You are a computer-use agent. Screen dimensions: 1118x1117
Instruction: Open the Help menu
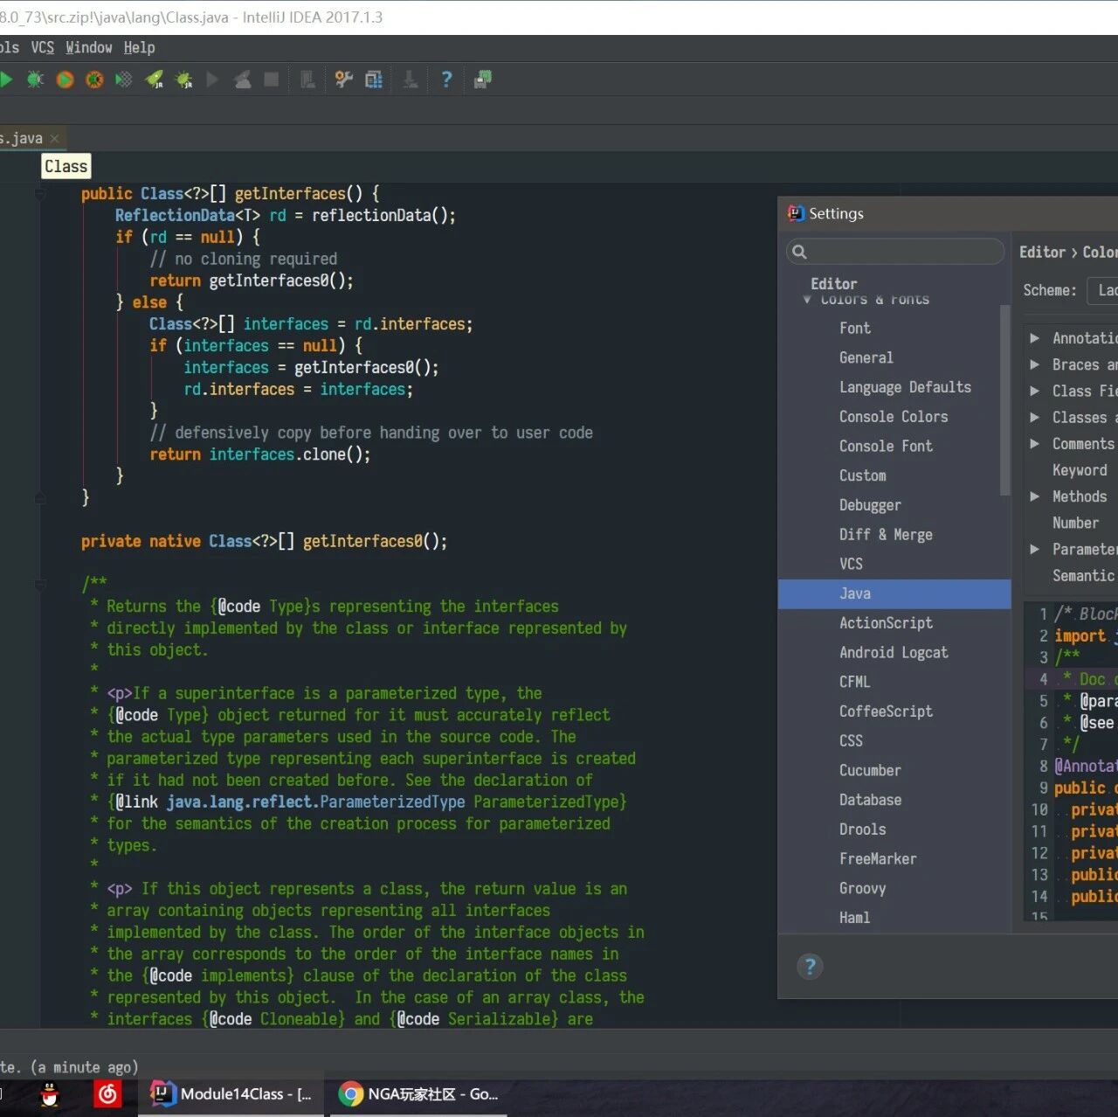click(139, 47)
